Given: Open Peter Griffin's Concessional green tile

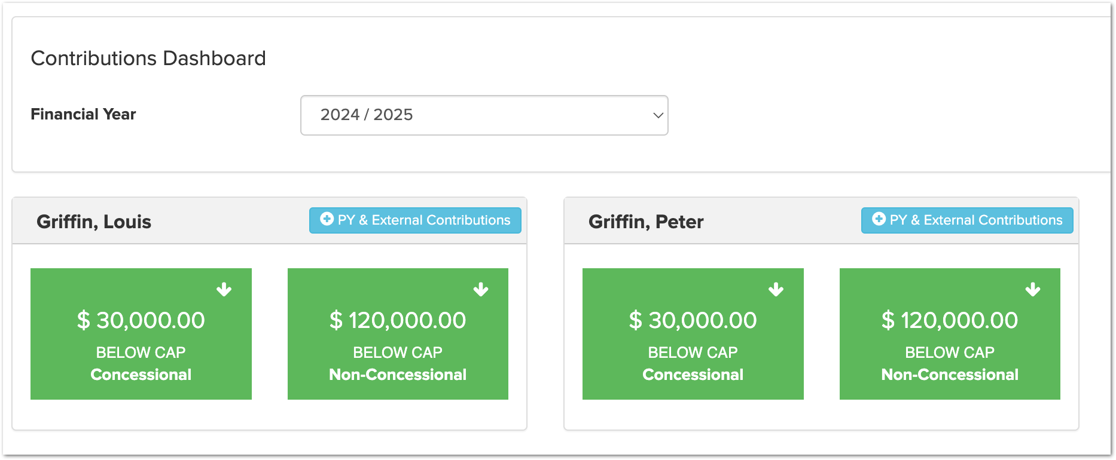Looking at the screenshot, I should pos(693,334).
